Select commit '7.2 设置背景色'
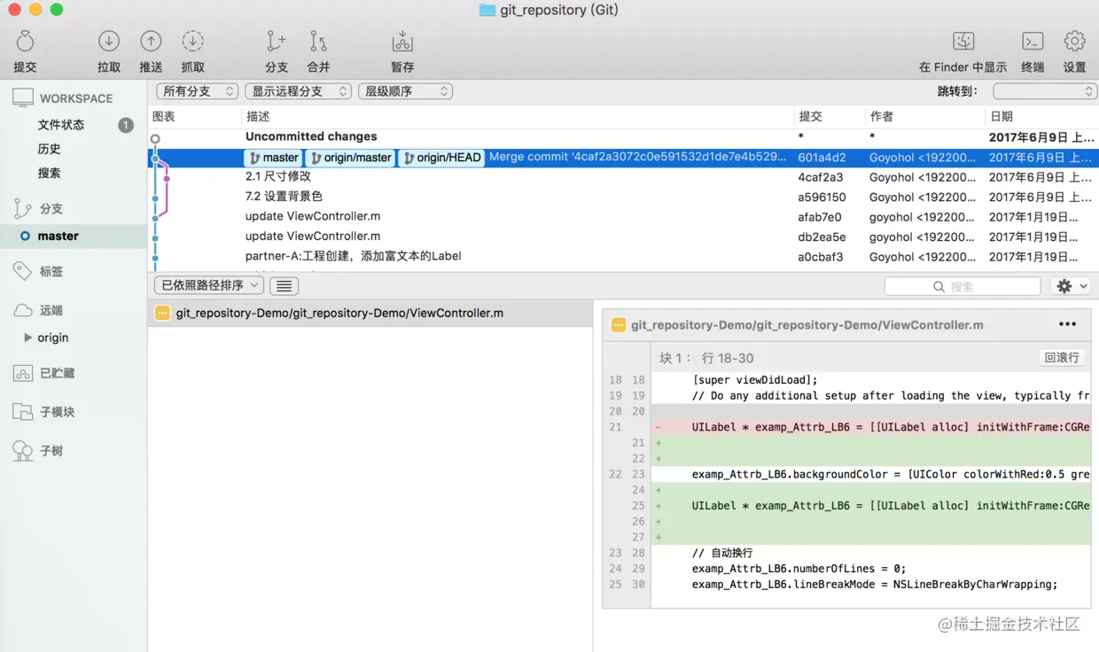Image resolution: width=1099 pixels, height=652 pixels. click(623, 197)
